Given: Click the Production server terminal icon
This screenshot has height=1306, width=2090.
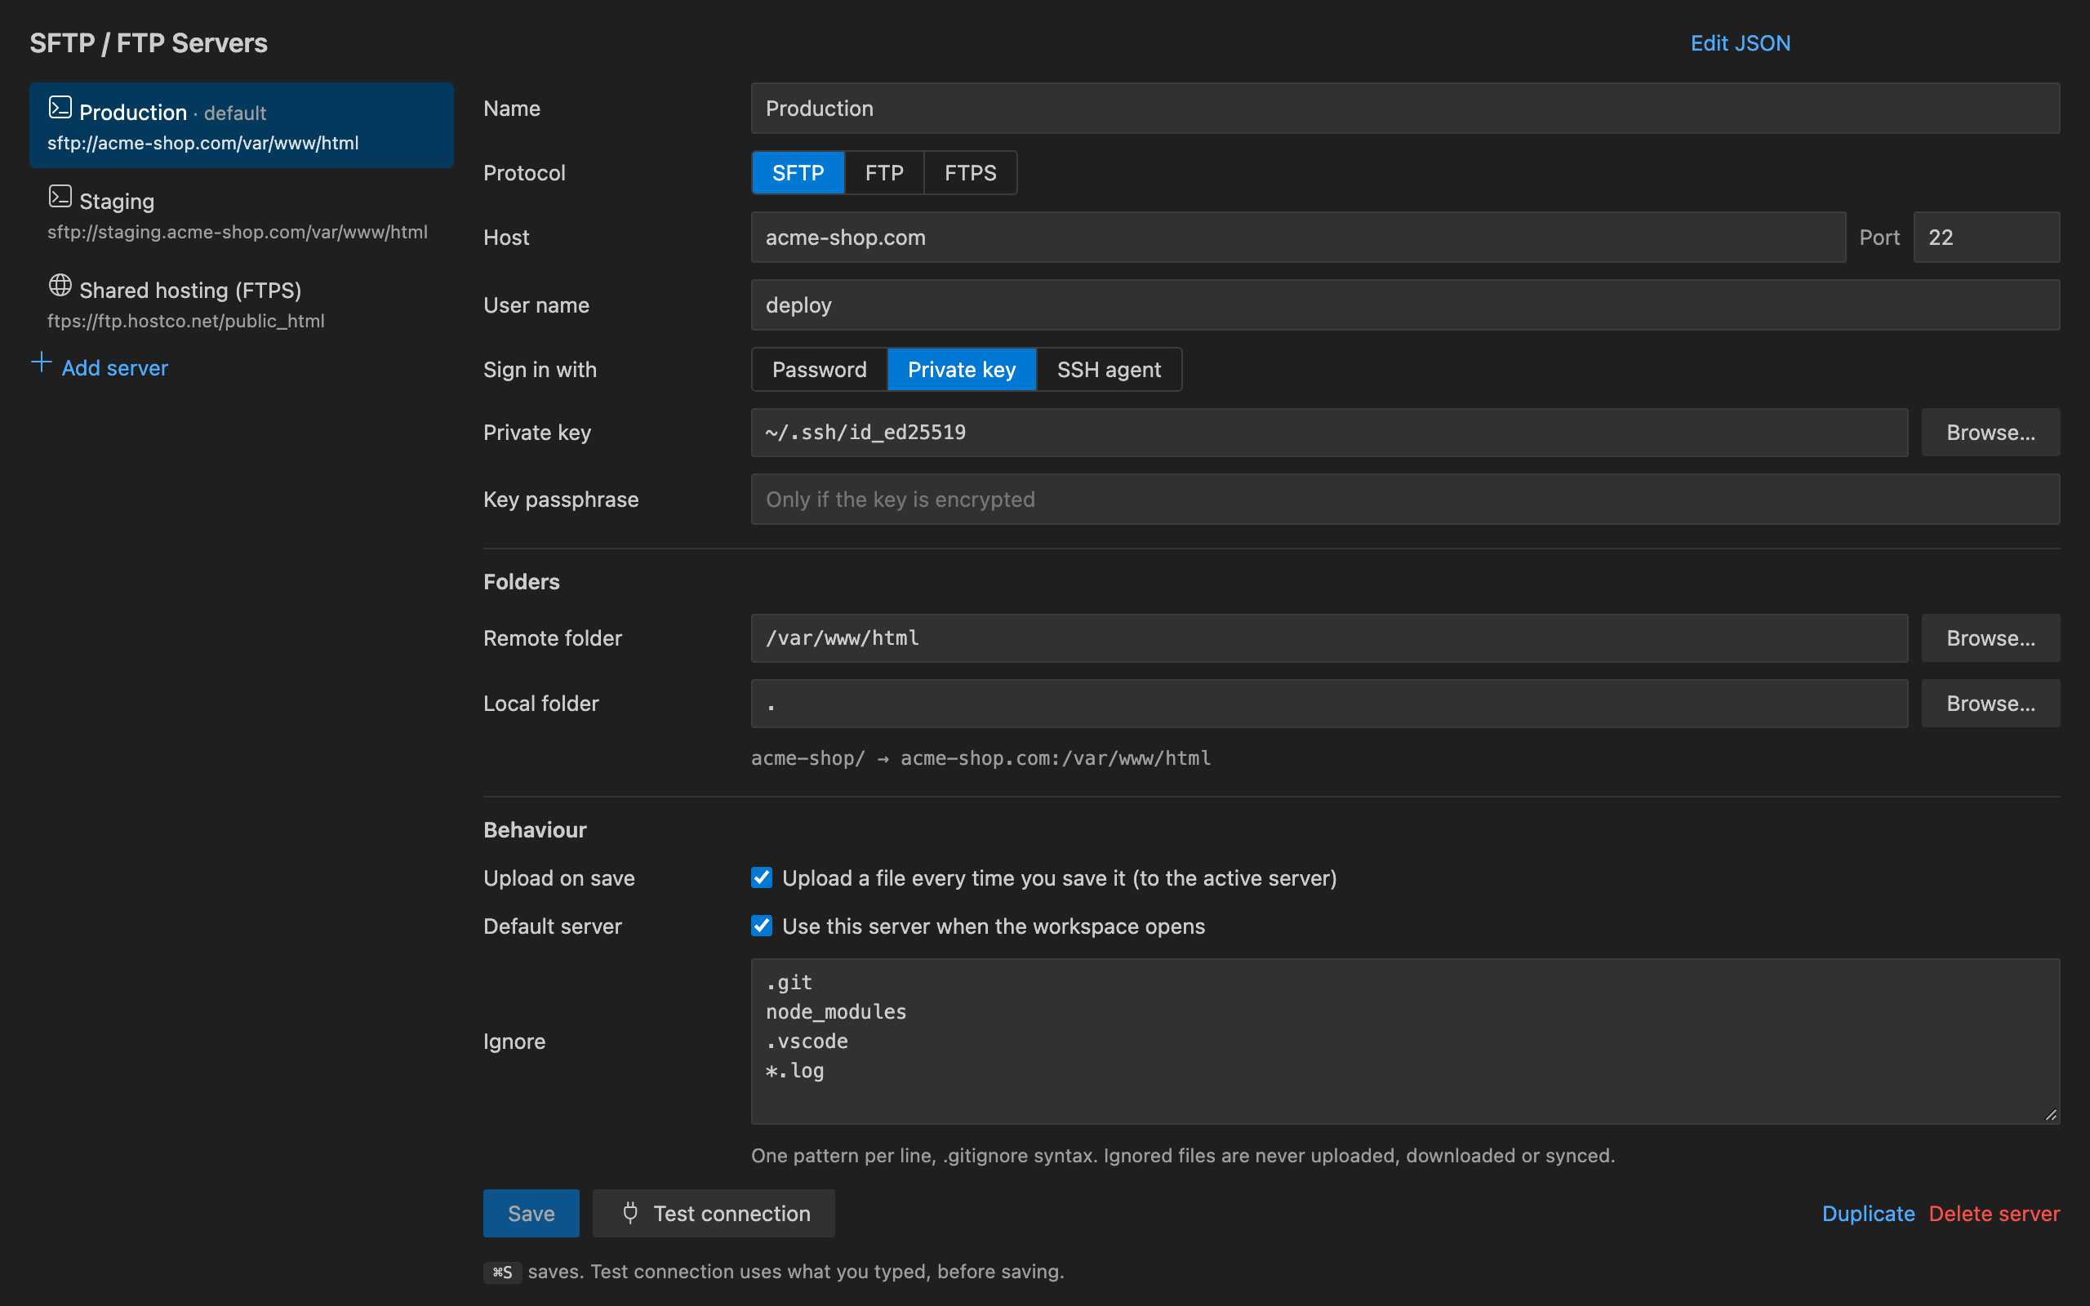Looking at the screenshot, I should (x=60, y=107).
